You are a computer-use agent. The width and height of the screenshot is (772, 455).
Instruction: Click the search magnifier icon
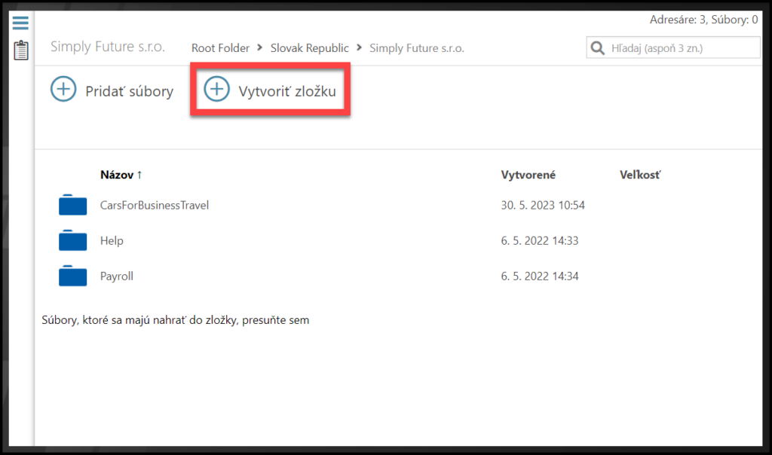pyautogui.click(x=598, y=48)
